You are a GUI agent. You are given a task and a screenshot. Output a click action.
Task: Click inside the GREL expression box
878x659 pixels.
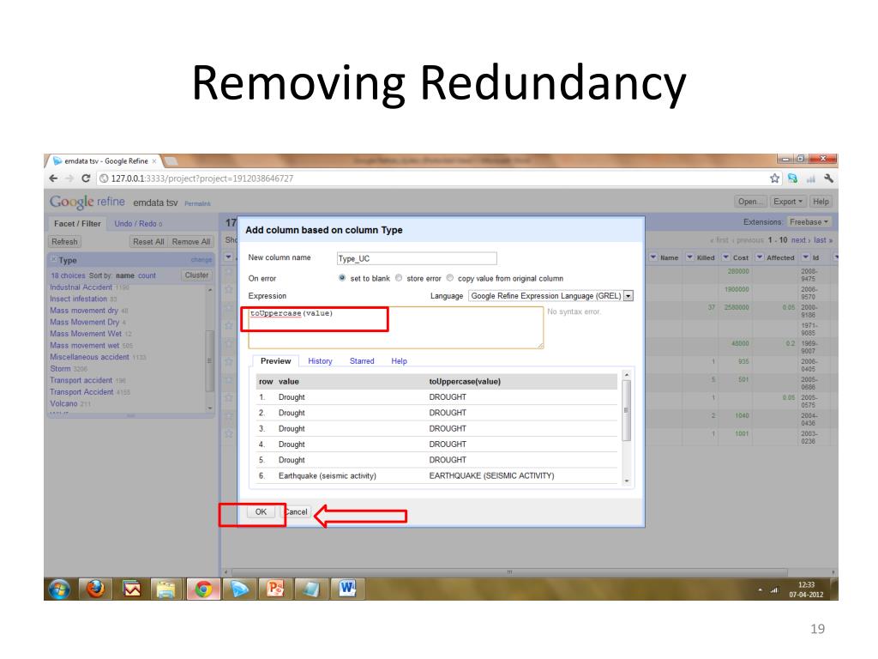point(395,327)
